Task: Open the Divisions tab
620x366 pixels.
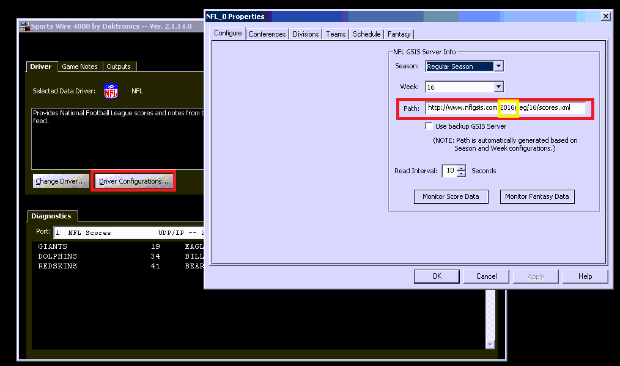Action: [306, 34]
